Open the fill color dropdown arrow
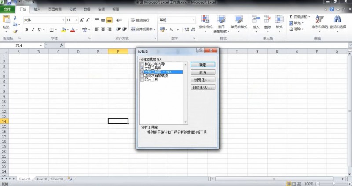352x186 pixels. 68,30
